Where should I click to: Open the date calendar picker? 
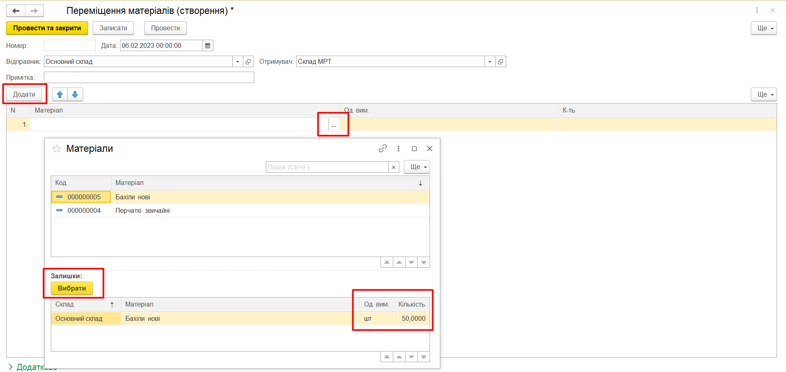(208, 46)
